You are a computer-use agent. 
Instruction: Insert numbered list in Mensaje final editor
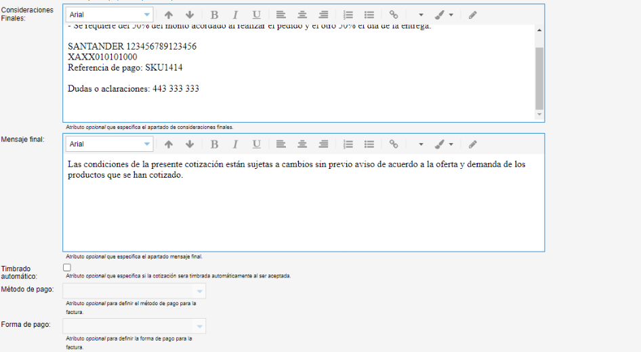tap(348, 144)
